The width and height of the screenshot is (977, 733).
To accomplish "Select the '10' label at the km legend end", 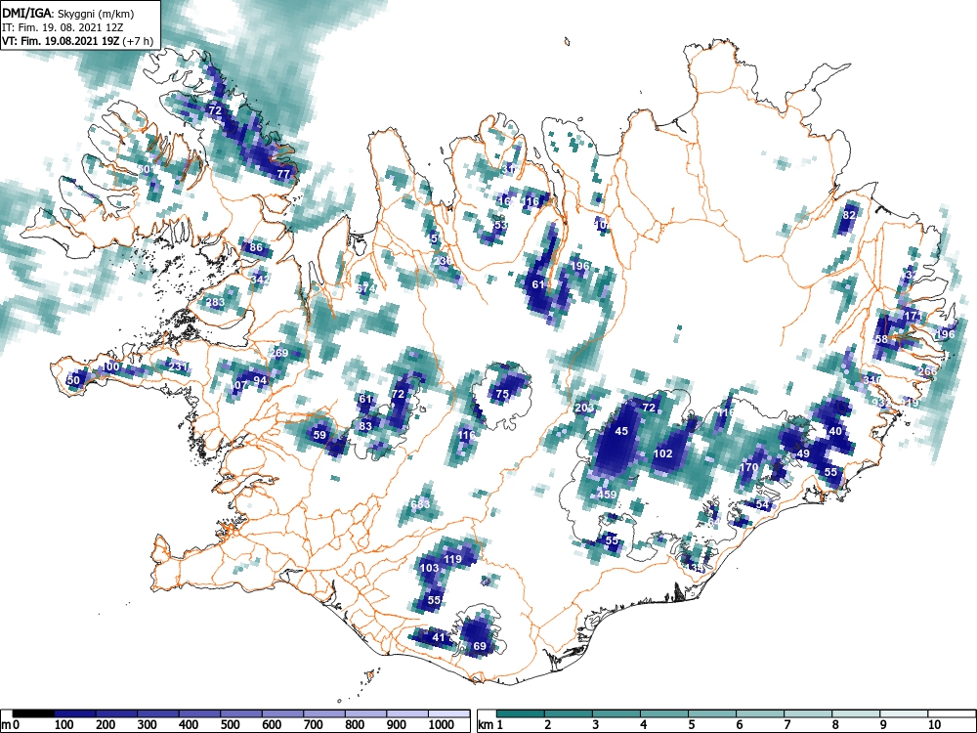I will 934,725.
